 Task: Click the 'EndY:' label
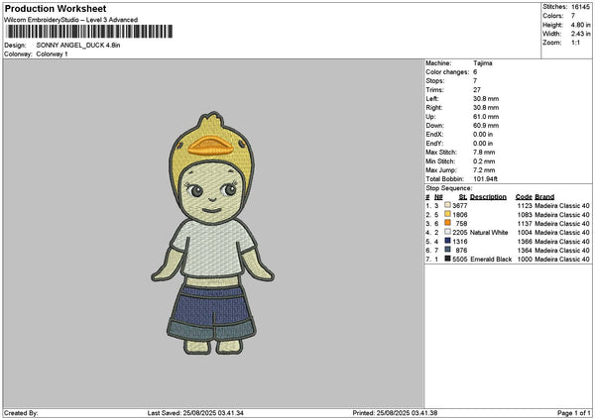tap(434, 144)
